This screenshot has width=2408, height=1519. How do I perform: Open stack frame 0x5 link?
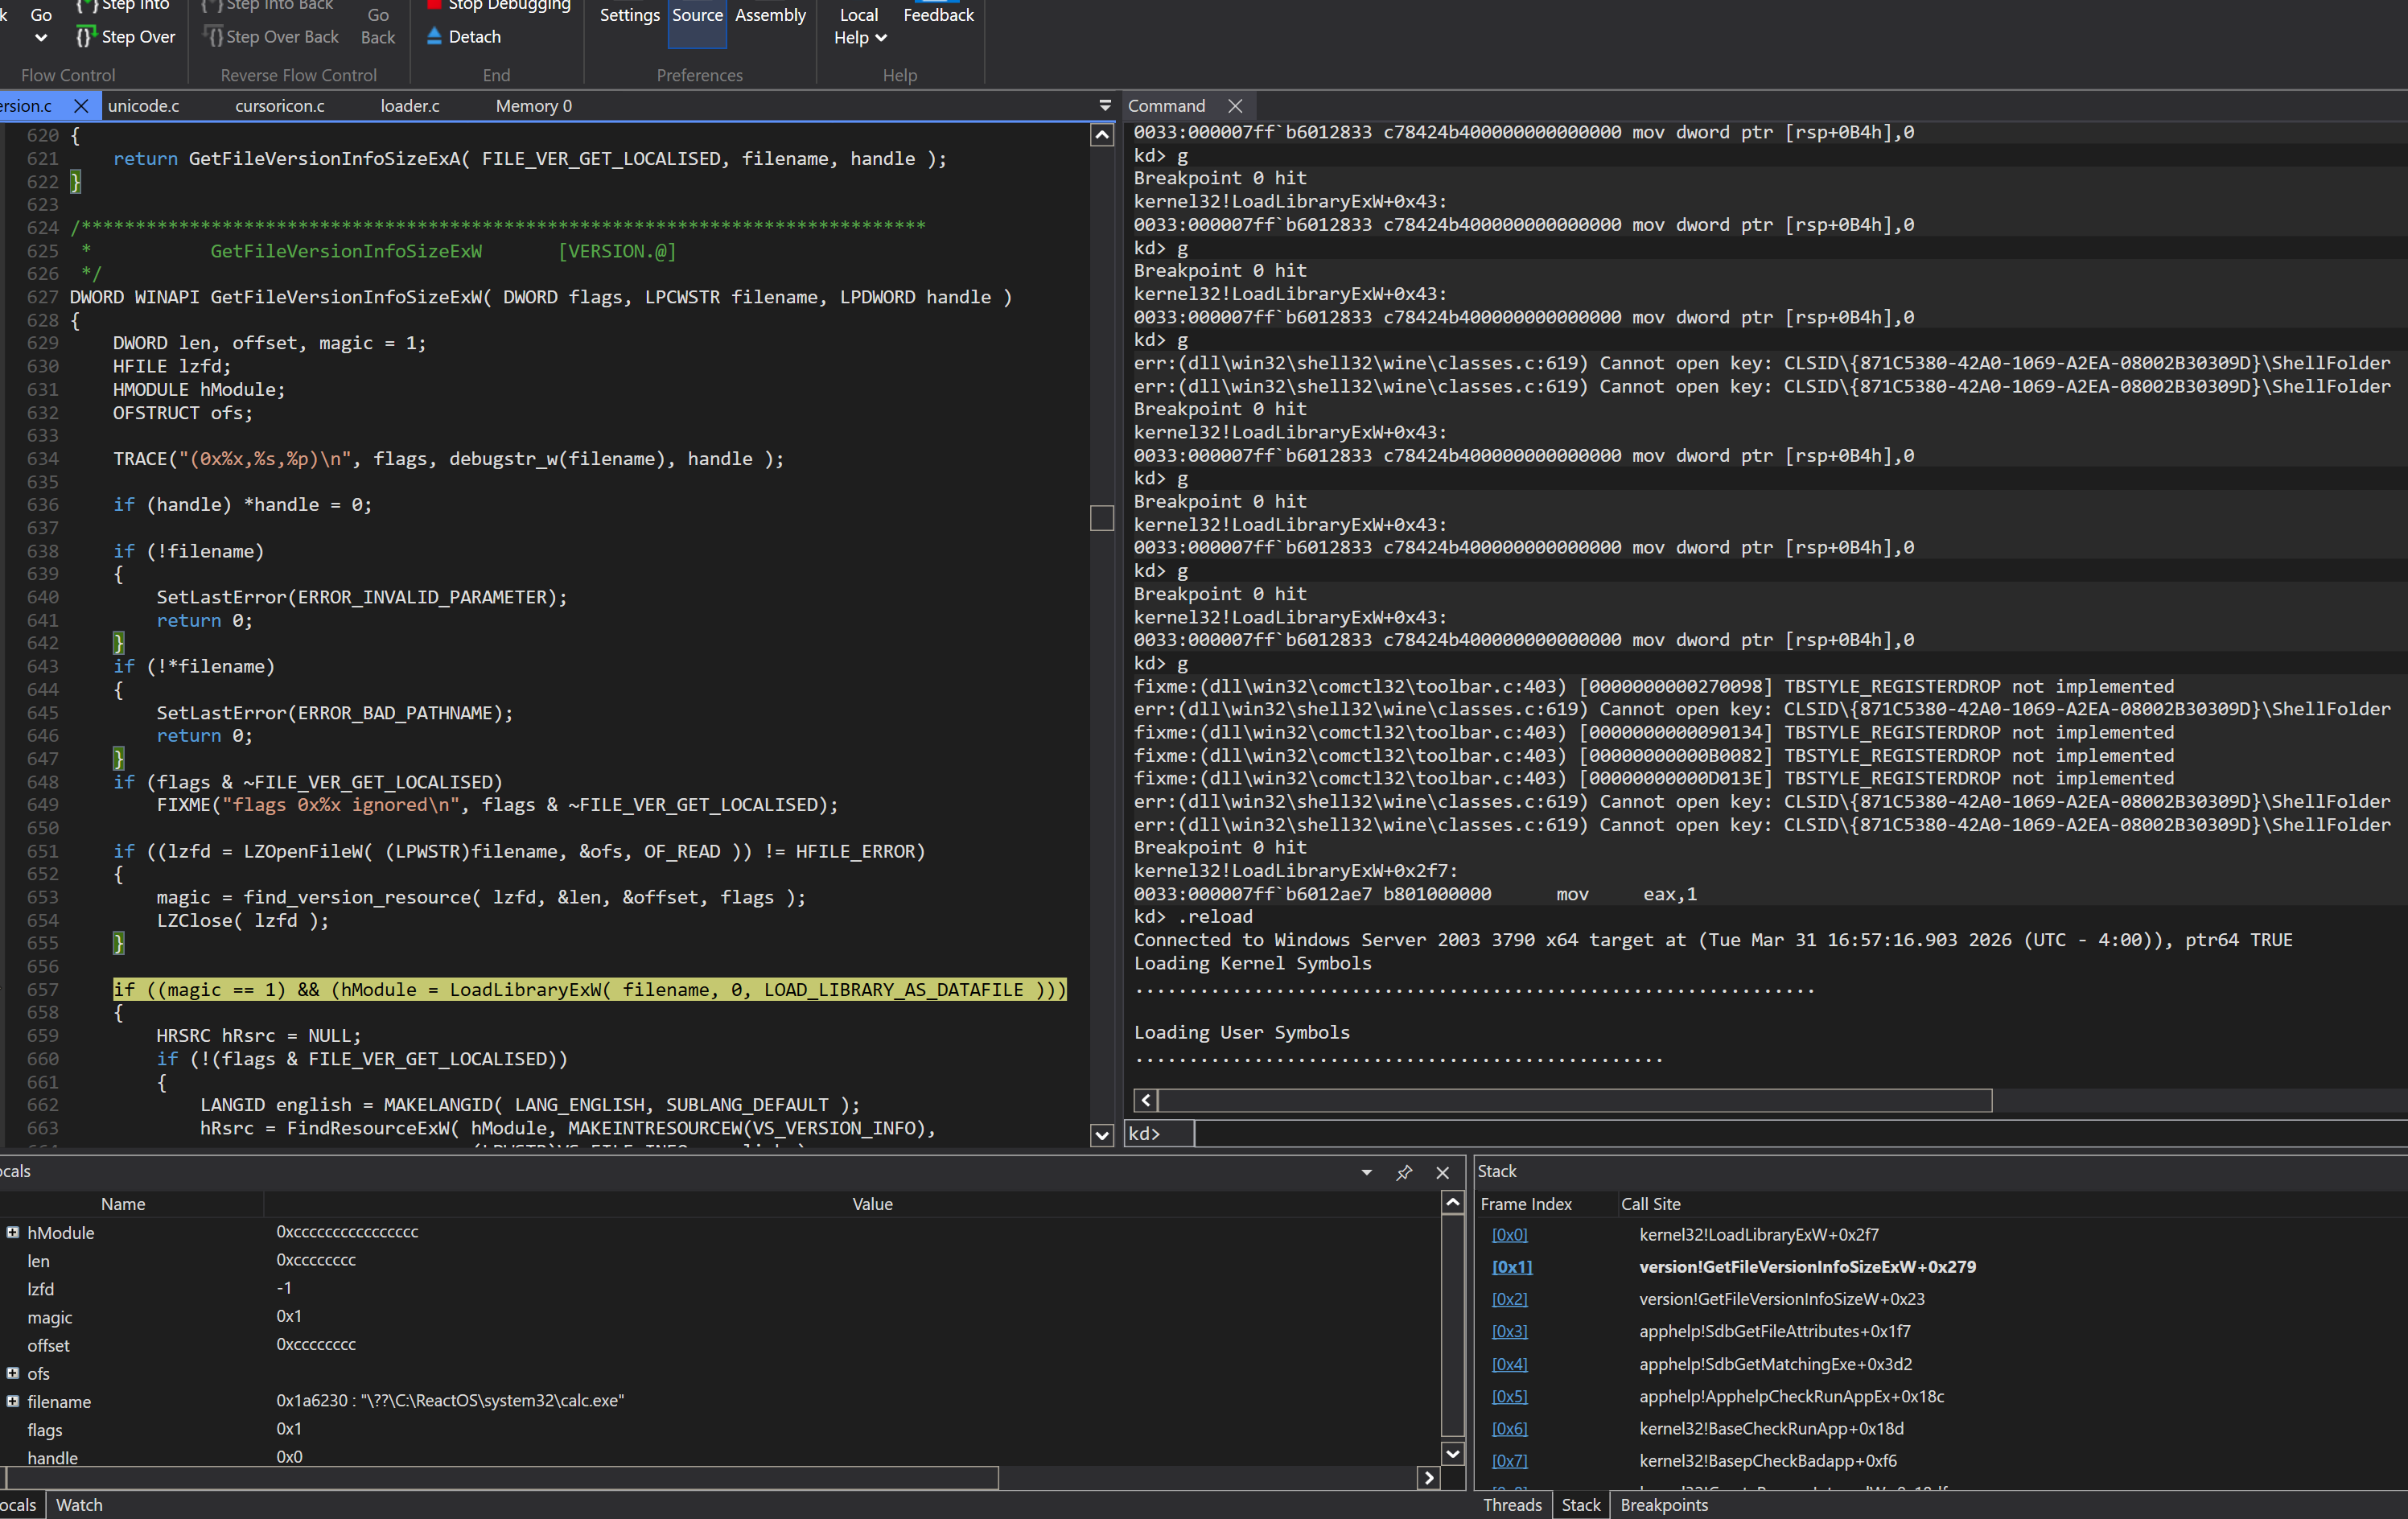click(x=1510, y=1396)
